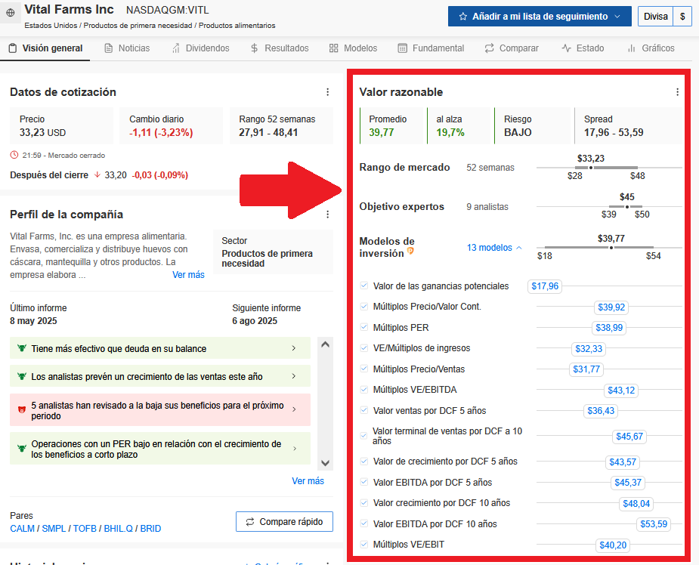Click Ver más below the insights list

[x=308, y=481]
